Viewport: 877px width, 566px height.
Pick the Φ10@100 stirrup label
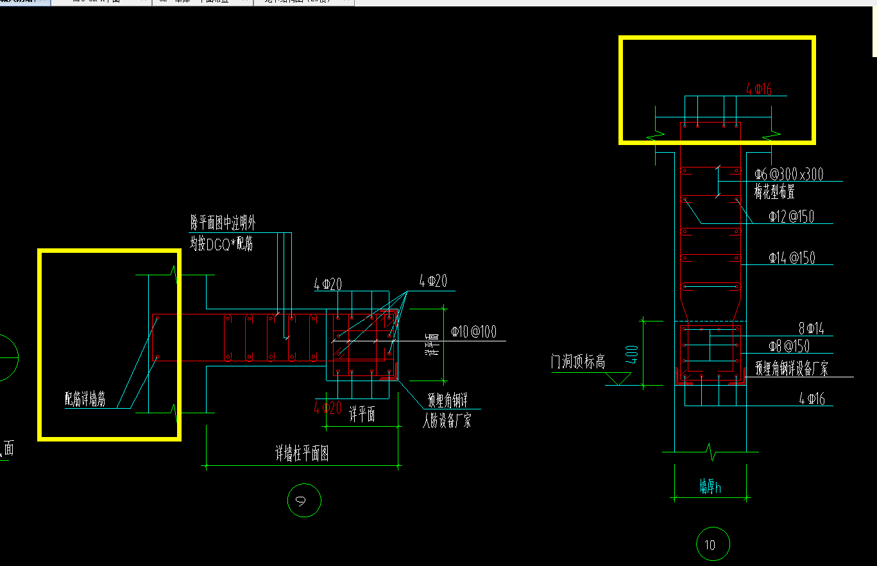473,332
